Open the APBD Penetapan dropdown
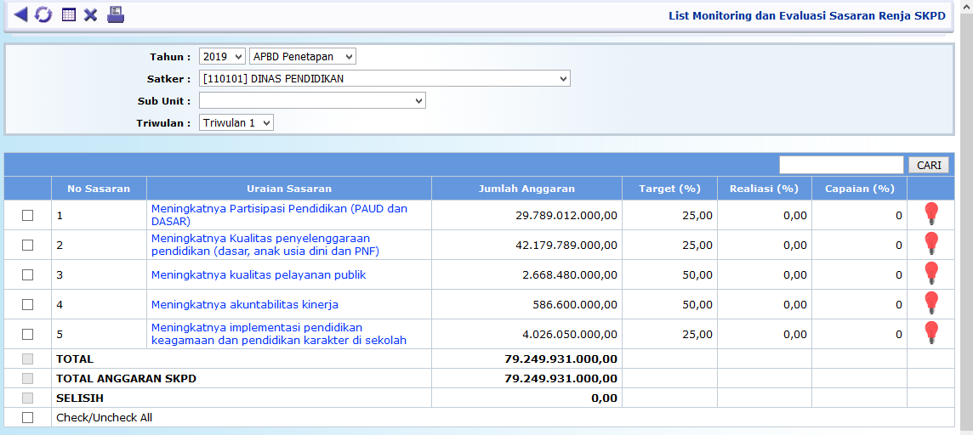 point(303,57)
